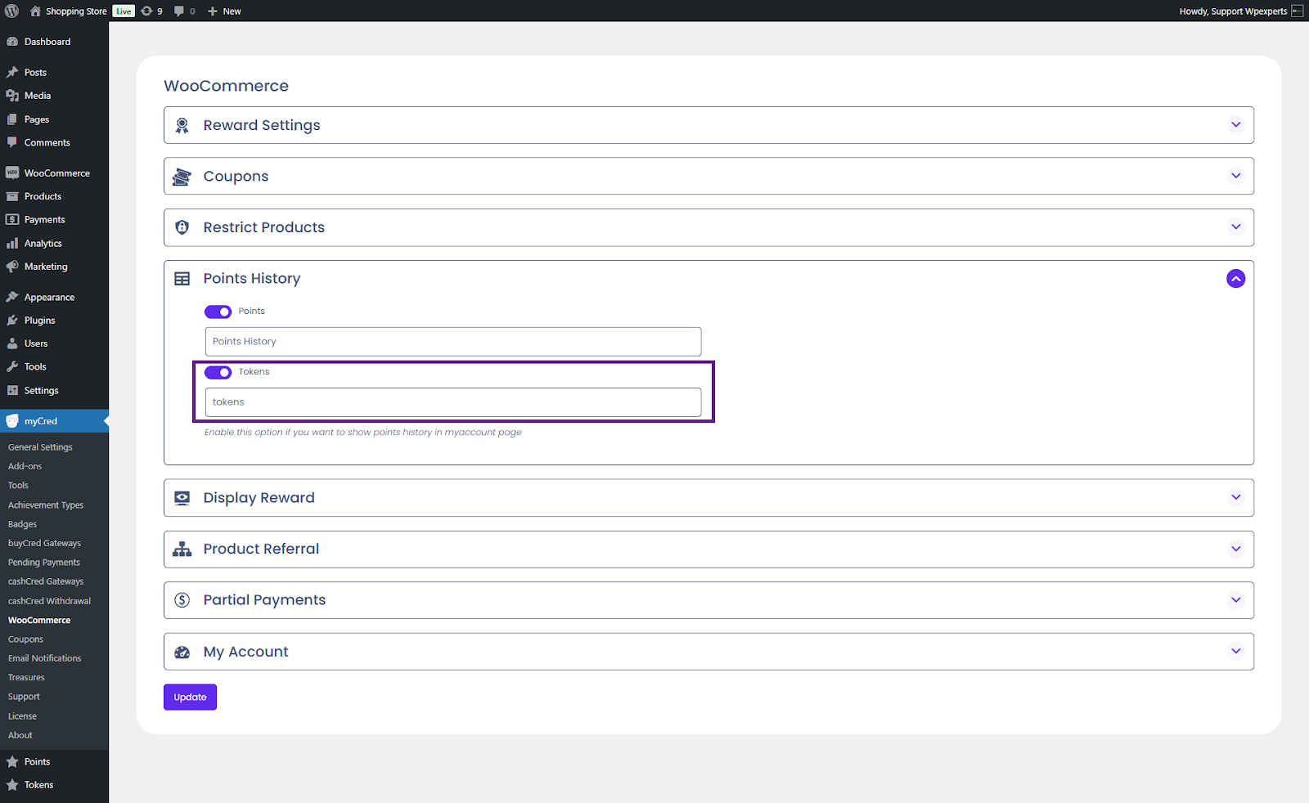Click the WordPress logo icon
This screenshot has height=803, width=1309.
tap(12, 11)
